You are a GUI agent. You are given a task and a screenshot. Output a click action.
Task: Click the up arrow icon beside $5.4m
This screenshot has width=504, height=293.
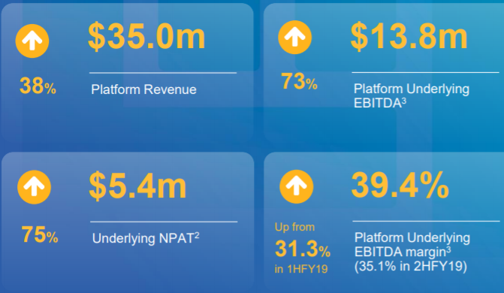[x=34, y=187]
